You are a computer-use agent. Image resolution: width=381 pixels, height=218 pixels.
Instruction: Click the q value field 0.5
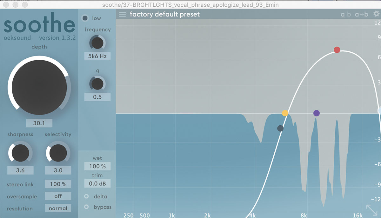(x=97, y=97)
